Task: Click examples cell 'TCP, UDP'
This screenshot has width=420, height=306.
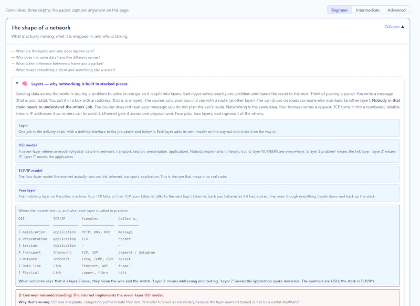Action: click(x=90, y=252)
